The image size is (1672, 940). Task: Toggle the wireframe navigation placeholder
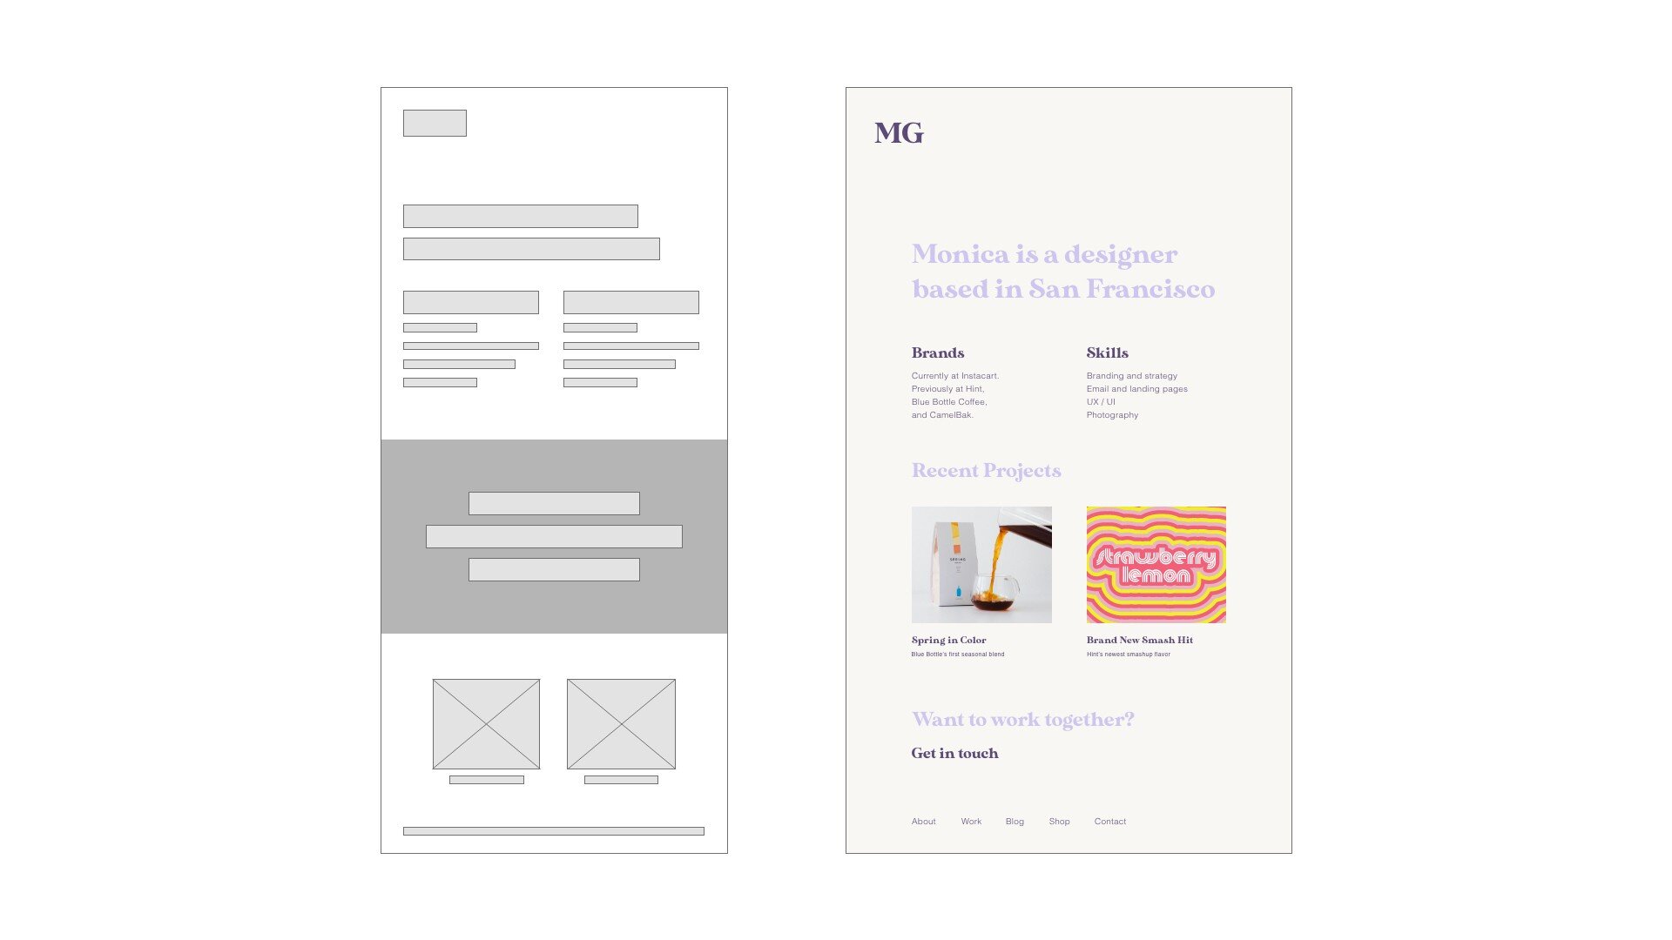435,123
